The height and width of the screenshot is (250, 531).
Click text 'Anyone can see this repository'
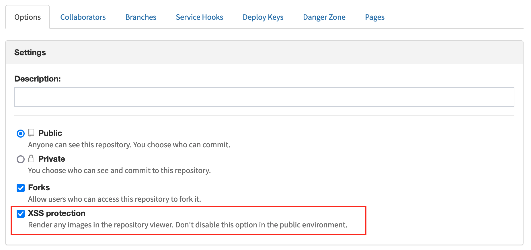pyautogui.click(x=79, y=145)
